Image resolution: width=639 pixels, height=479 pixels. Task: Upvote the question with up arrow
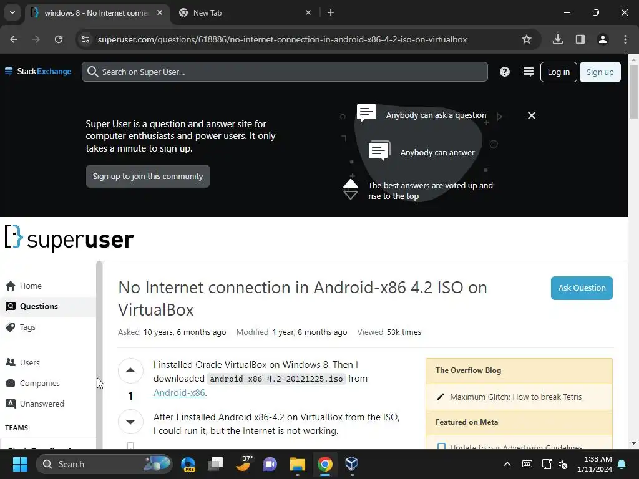coord(130,370)
